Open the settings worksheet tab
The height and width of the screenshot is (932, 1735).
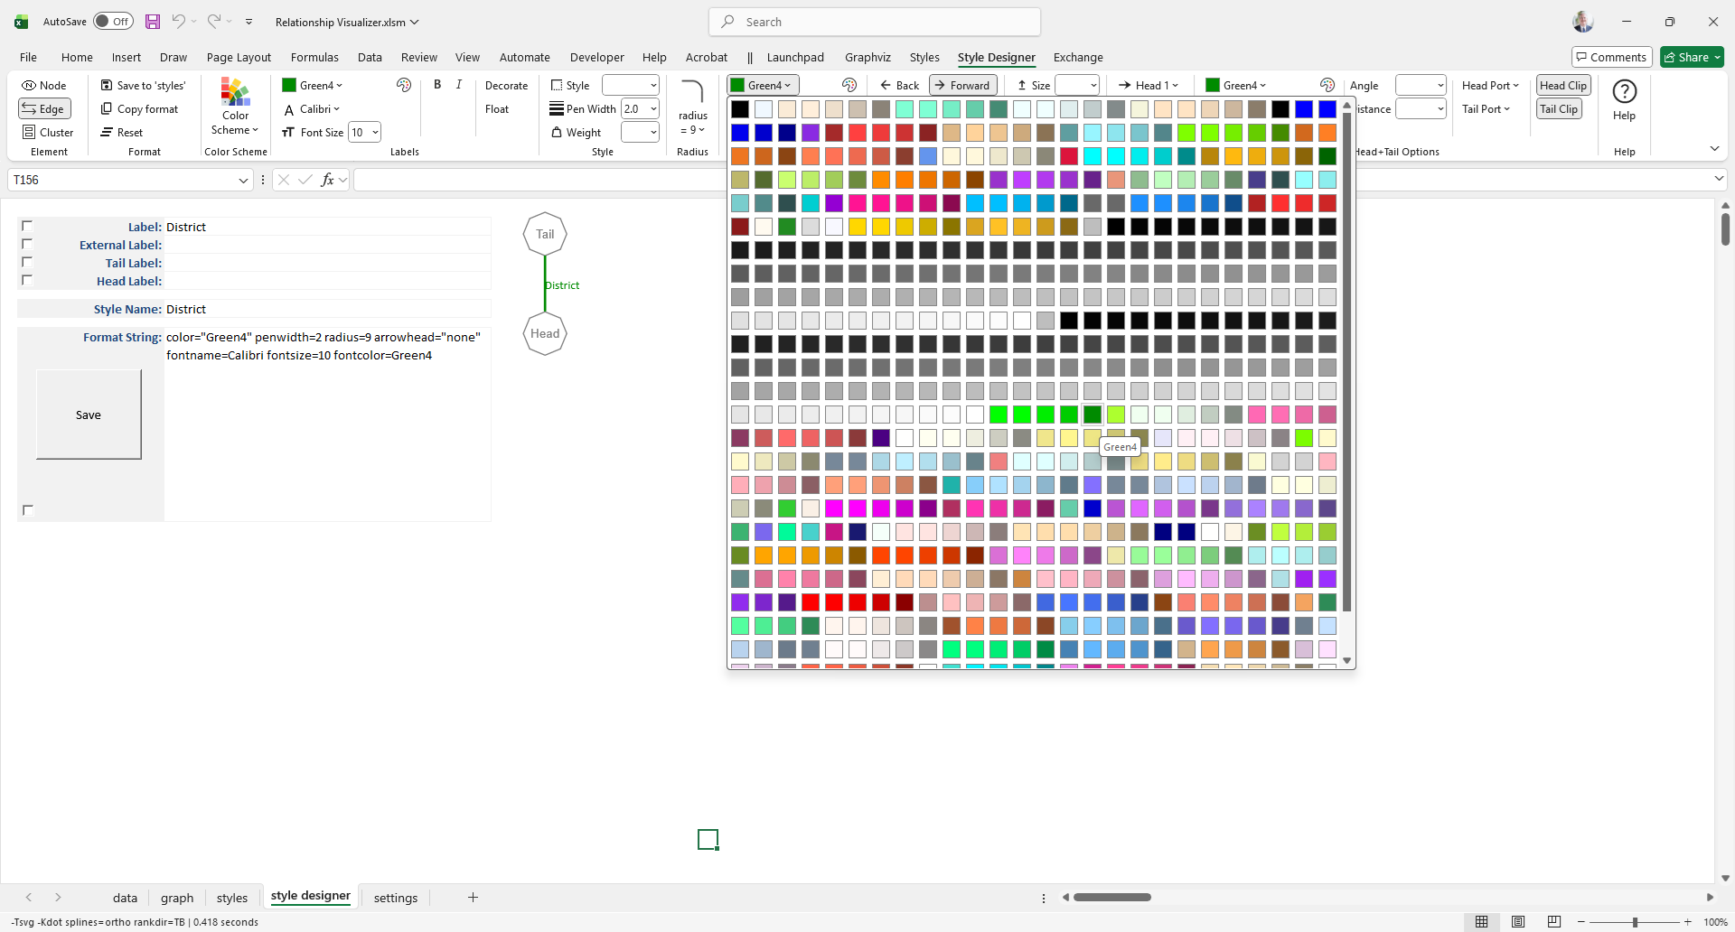coord(395,898)
